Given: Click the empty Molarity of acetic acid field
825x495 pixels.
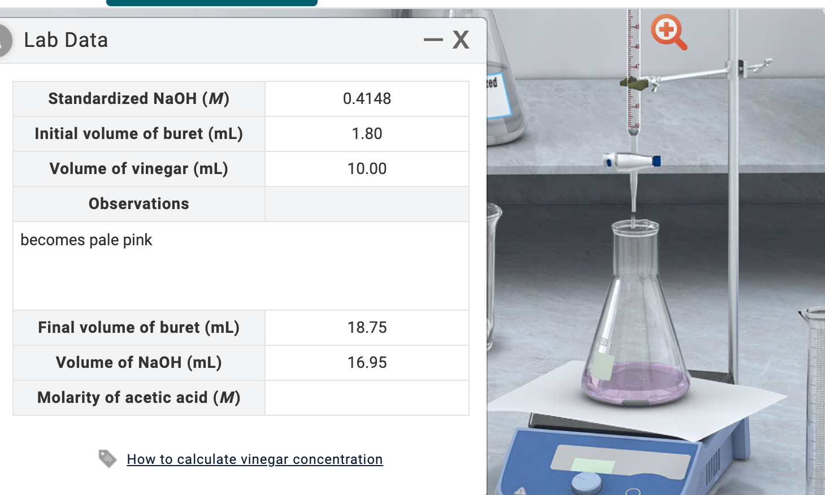Looking at the screenshot, I should (366, 397).
